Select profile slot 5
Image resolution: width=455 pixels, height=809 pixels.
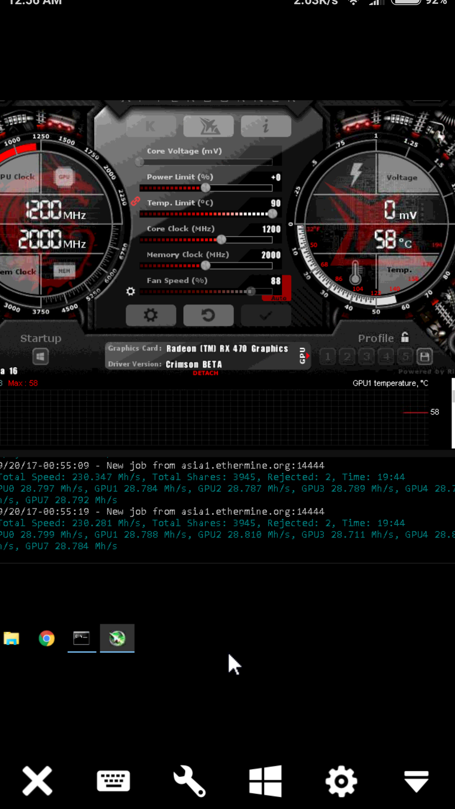pyautogui.click(x=405, y=357)
